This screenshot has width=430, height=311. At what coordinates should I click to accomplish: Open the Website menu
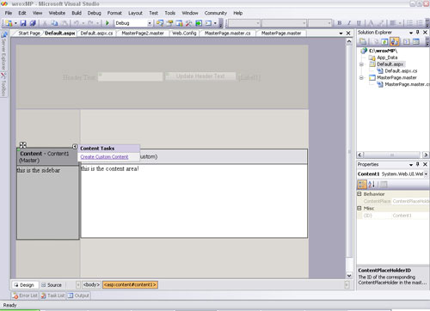click(57, 13)
